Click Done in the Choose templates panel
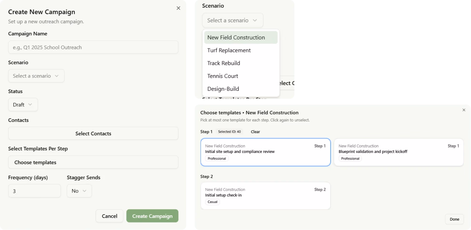The image size is (471, 230). click(454, 219)
